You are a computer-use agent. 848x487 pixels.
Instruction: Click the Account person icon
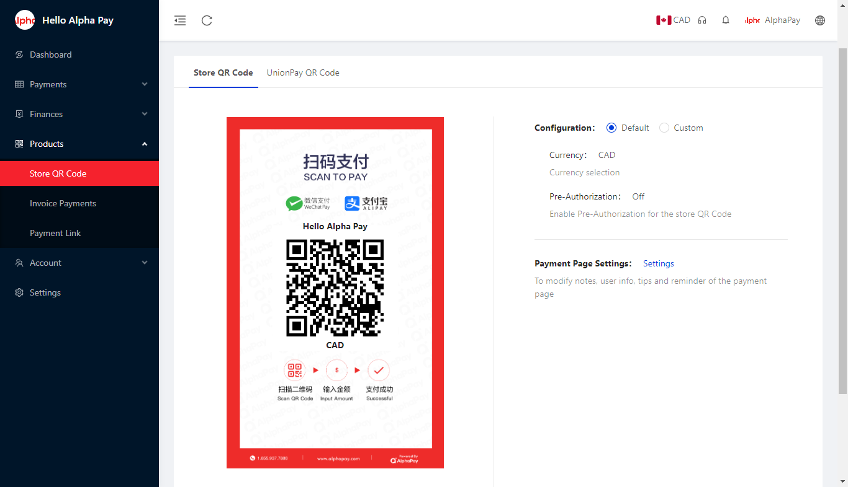click(19, 263)
